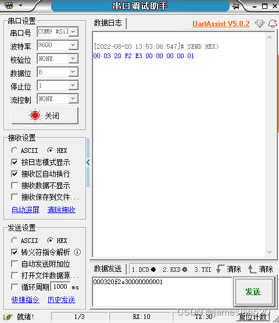Click the up-arrow clear icon at far right
The image size is (279, 323).
pos(251,269)
